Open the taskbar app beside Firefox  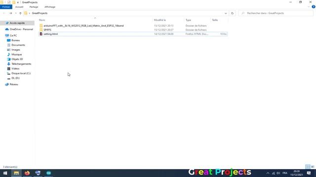[38, 173]
